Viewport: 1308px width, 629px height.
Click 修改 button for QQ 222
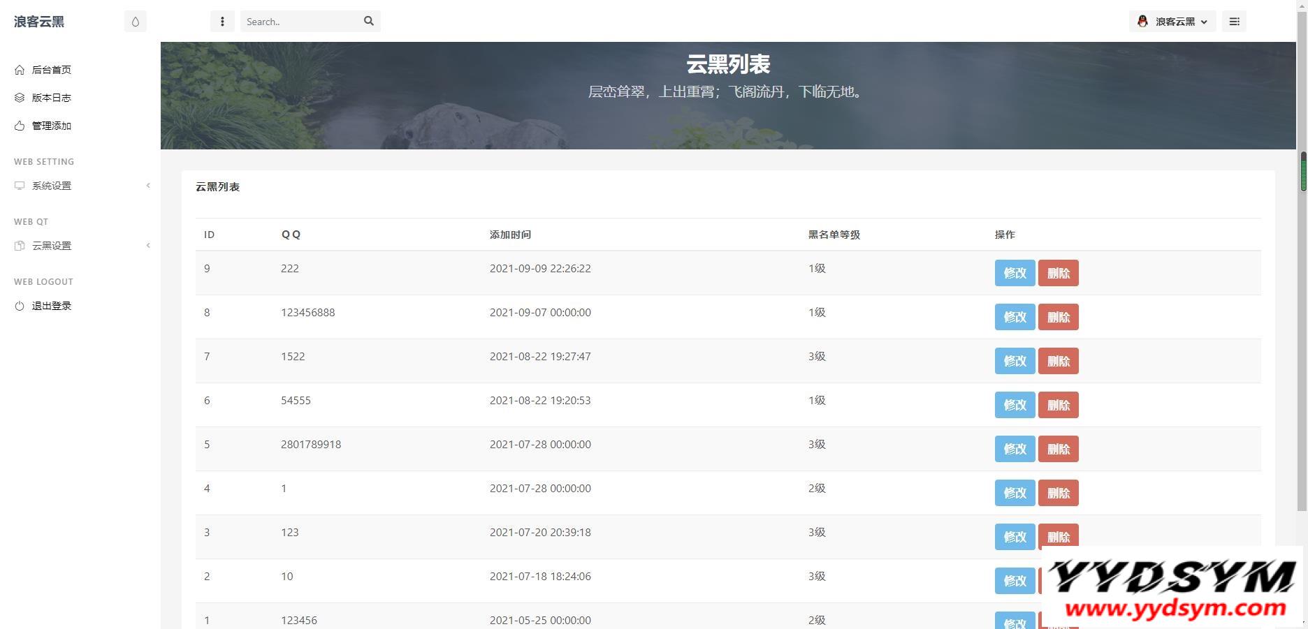click(x=1015, y=273)
